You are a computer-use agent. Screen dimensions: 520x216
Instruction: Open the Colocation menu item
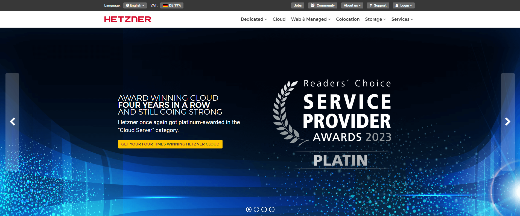click(x=348, y=19)
